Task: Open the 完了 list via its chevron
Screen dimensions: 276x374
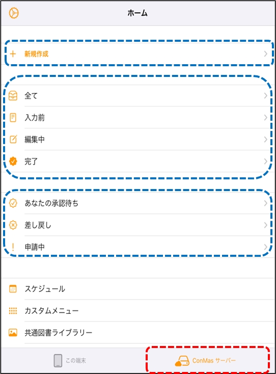Action: (x=265, y=162)
